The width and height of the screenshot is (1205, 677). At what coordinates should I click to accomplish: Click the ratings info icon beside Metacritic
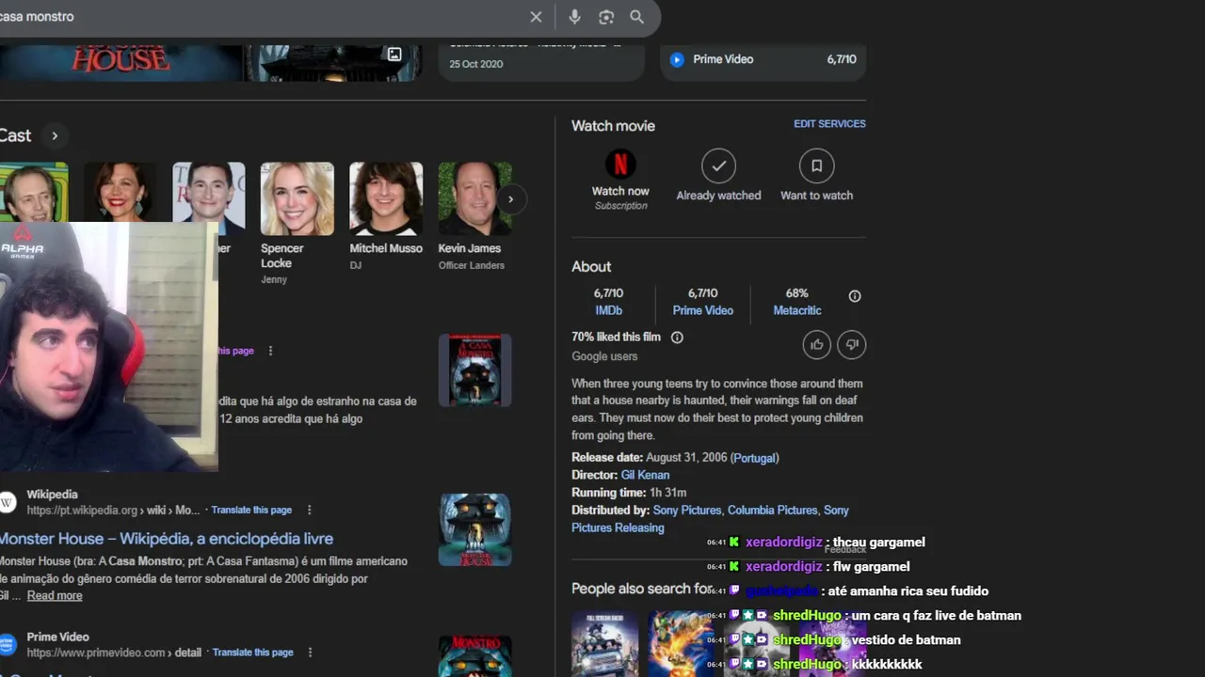[x=855, y=296]
